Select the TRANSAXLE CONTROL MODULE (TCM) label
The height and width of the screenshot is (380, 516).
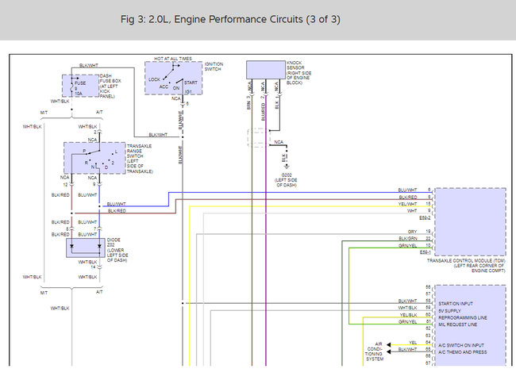466,265
